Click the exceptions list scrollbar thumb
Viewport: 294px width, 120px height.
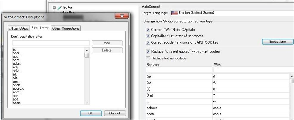pyautogui.click(x=87, y=55)
